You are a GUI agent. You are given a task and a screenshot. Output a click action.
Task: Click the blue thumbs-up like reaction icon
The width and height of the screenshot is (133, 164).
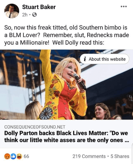tap(13, 156)
